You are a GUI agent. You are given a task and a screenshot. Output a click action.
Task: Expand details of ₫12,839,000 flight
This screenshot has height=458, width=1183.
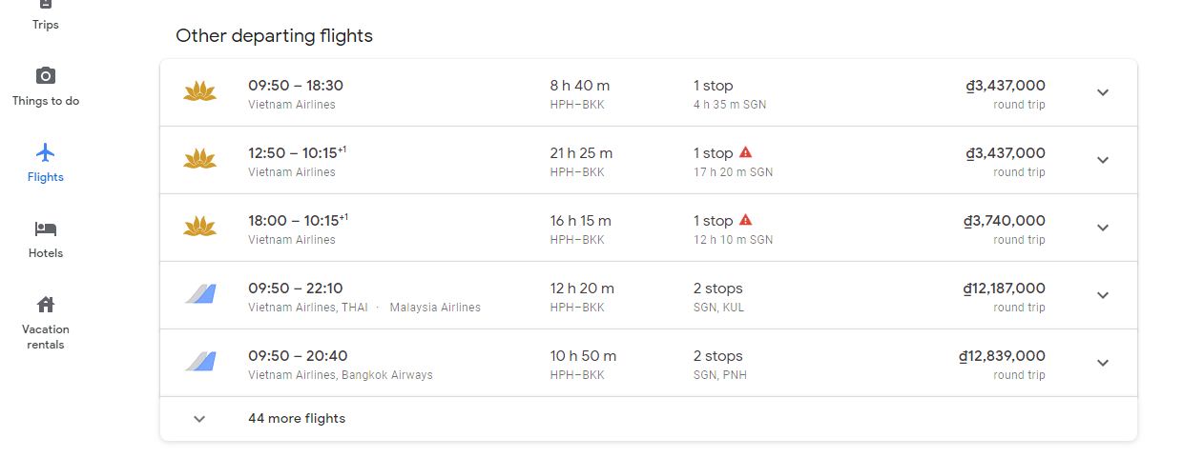coord(1103,363)
